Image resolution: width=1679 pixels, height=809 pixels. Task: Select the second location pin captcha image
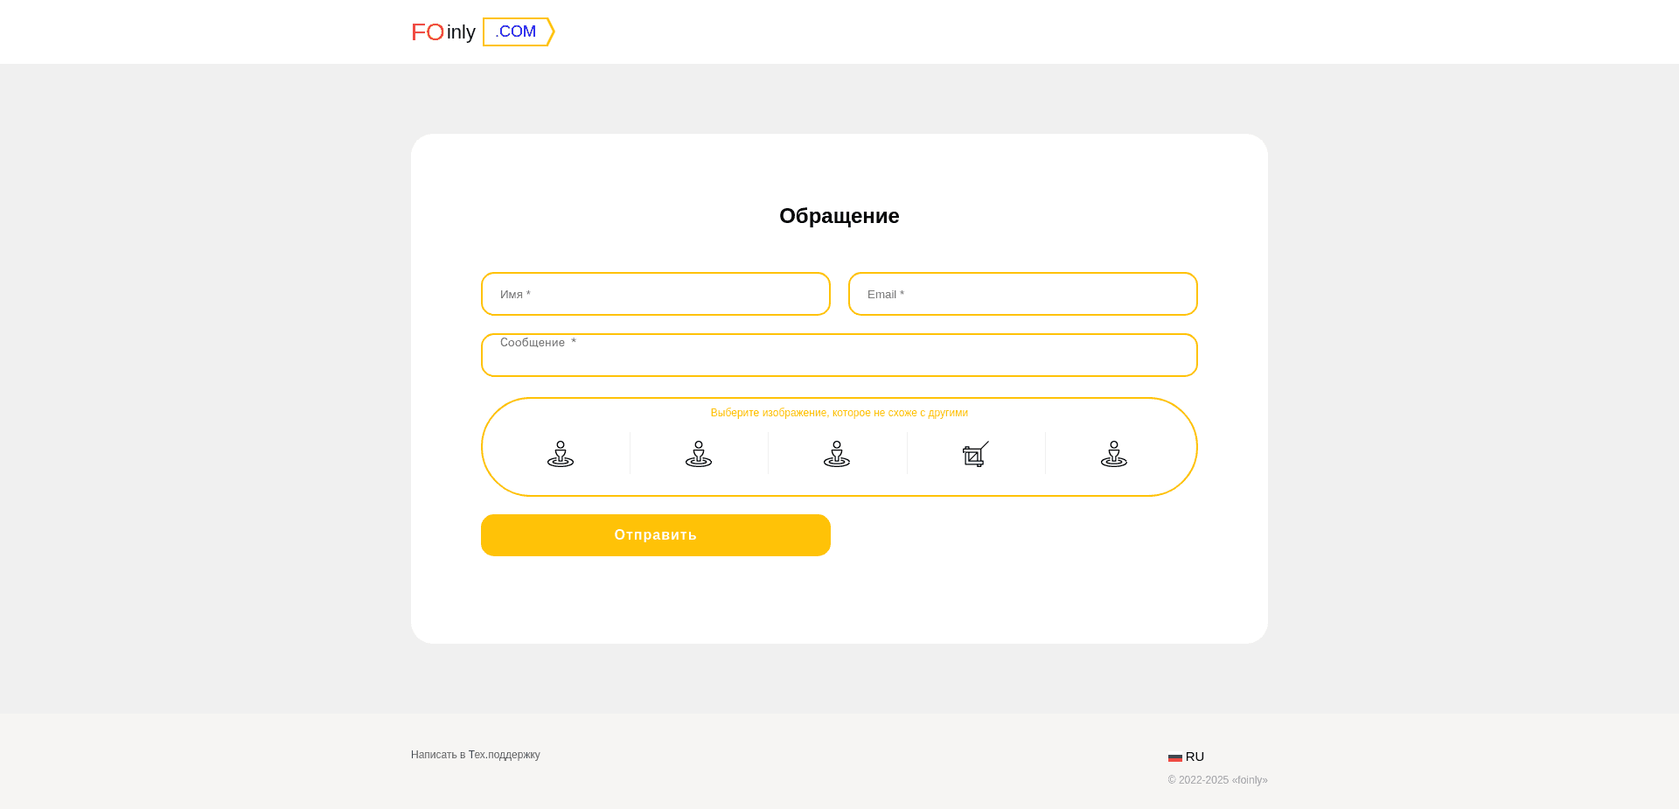[698, 453]
